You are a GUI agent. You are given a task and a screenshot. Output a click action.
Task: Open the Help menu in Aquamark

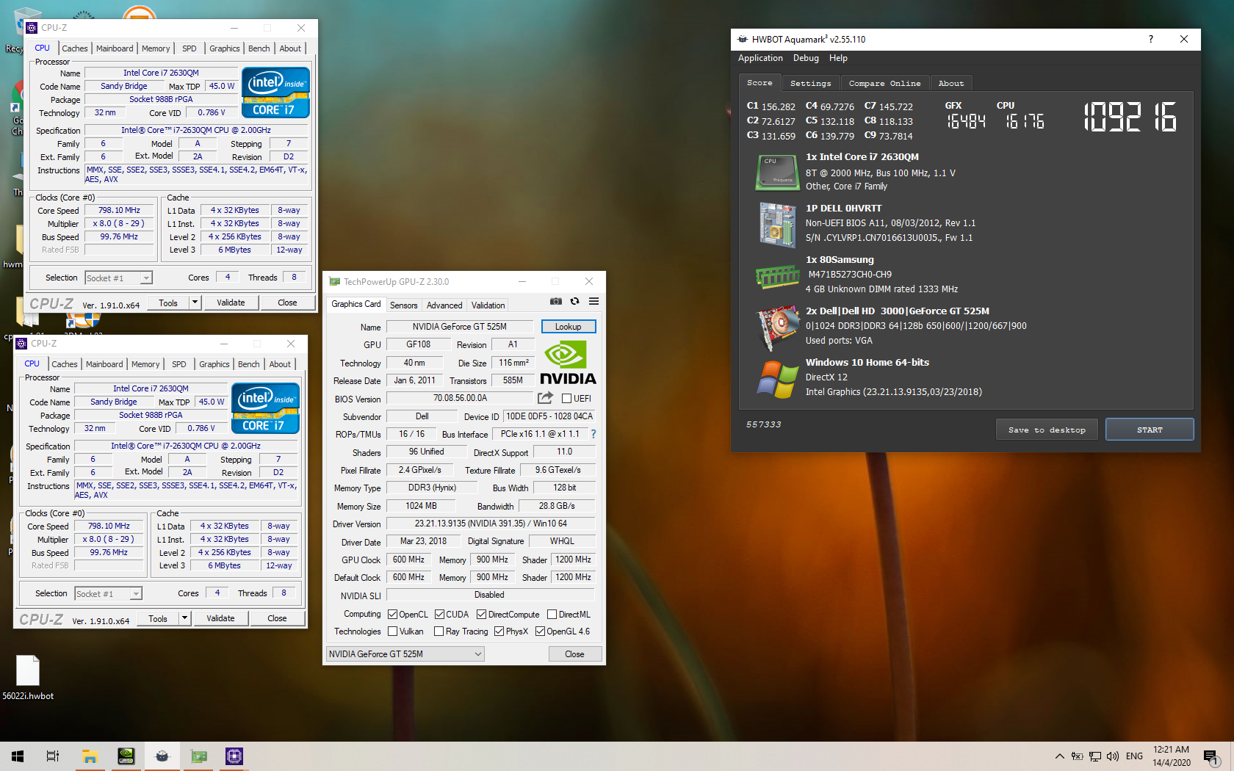(x=838, y=58)
